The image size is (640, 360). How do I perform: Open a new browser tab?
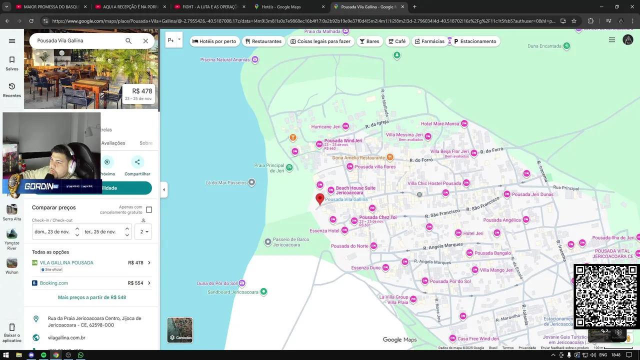[x=414, y=7]
